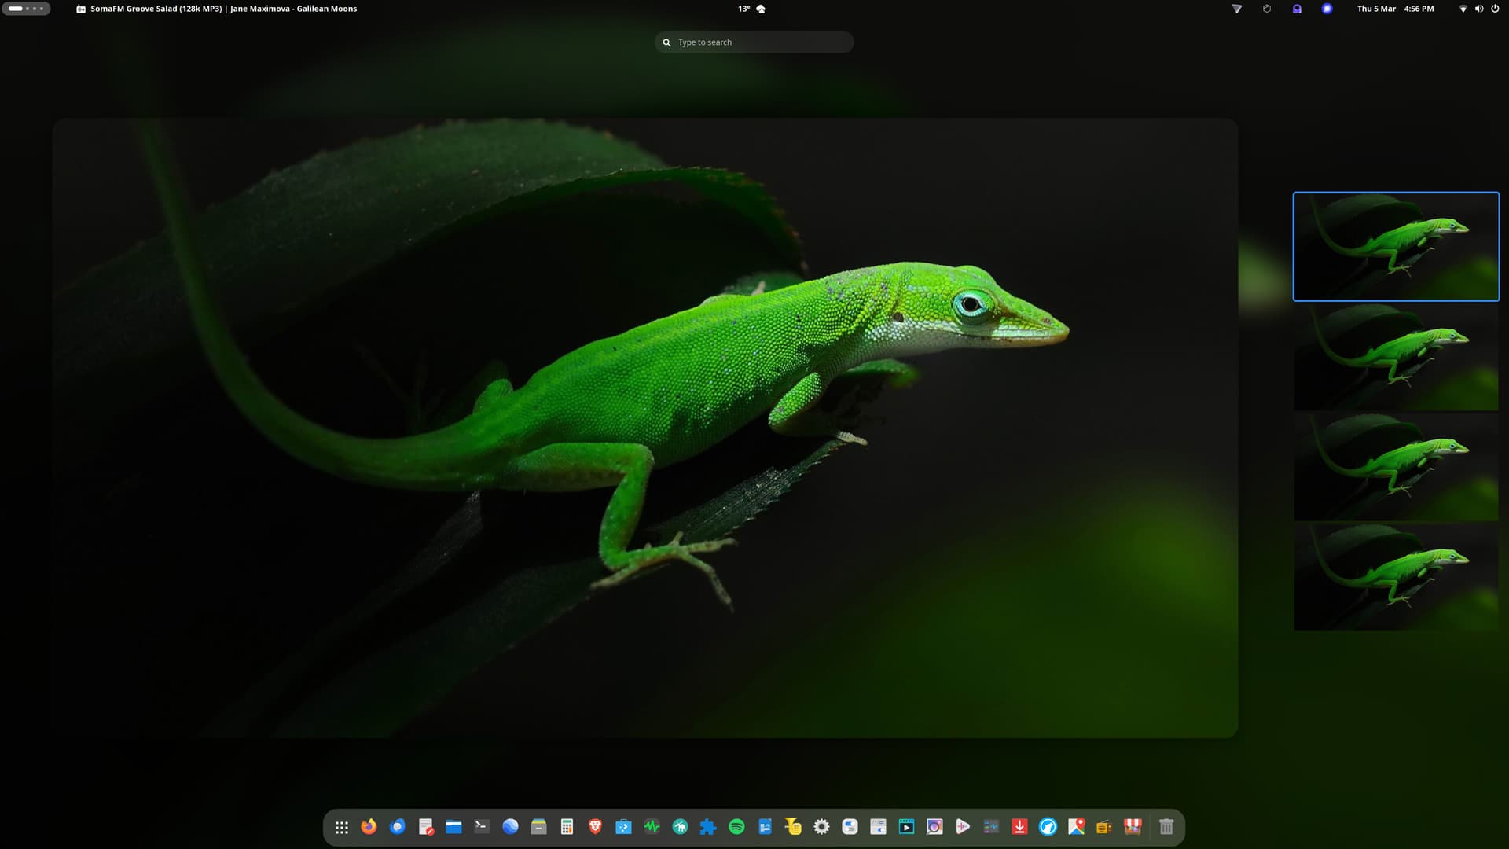1509x849 pixels.
Task: Select the second workspace thumbnail
Action: [x=1396, y=356]
